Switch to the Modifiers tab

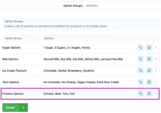point(92,6)
